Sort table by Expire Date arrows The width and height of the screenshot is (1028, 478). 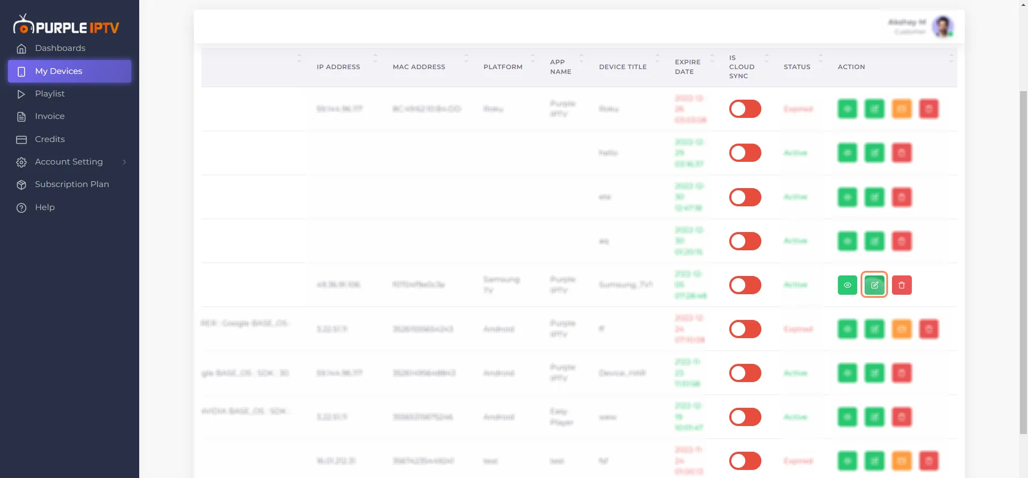coord(712,58)
